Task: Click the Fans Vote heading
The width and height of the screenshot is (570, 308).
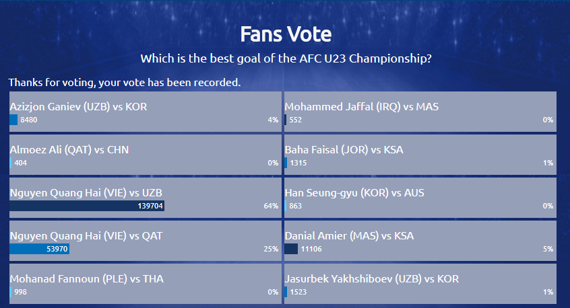Action: (x=286, y=34)
